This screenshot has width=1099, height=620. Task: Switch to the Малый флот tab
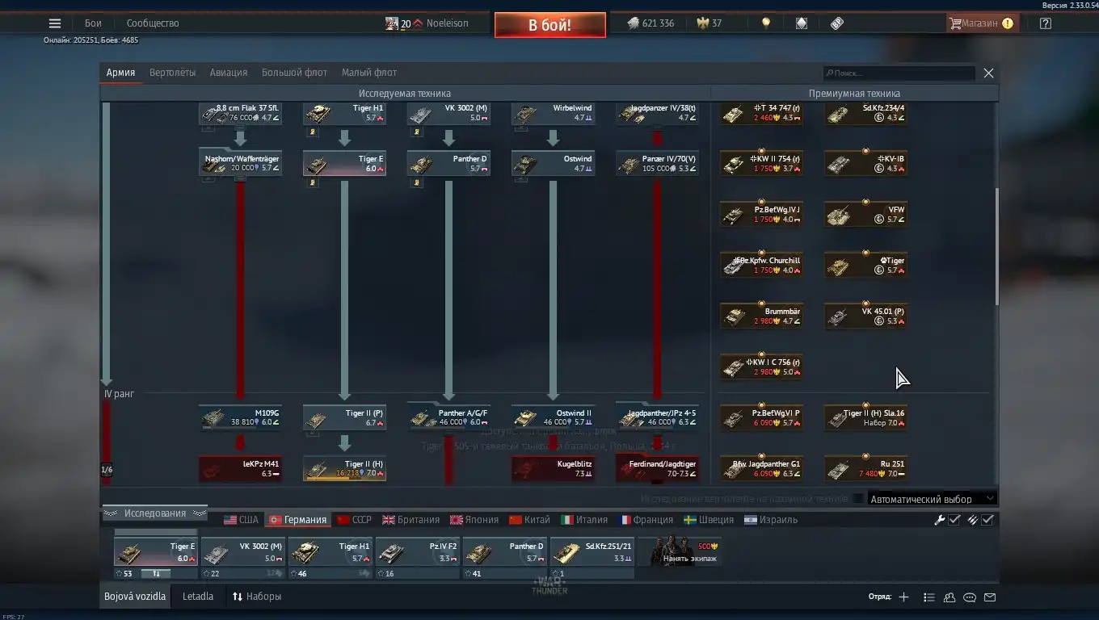coord(369,73)
